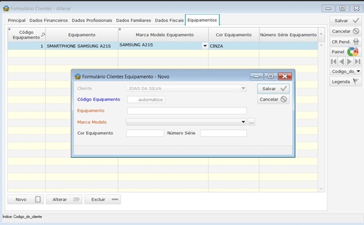Viewport: 364px width, 225px height.
Task: Click the grid column options asterisk button
Action: tap(322, 34)
